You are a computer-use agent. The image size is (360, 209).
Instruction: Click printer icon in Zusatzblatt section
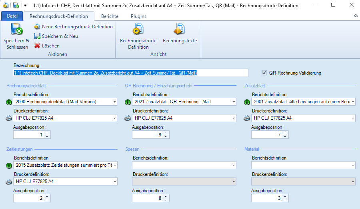pos(246,118)
